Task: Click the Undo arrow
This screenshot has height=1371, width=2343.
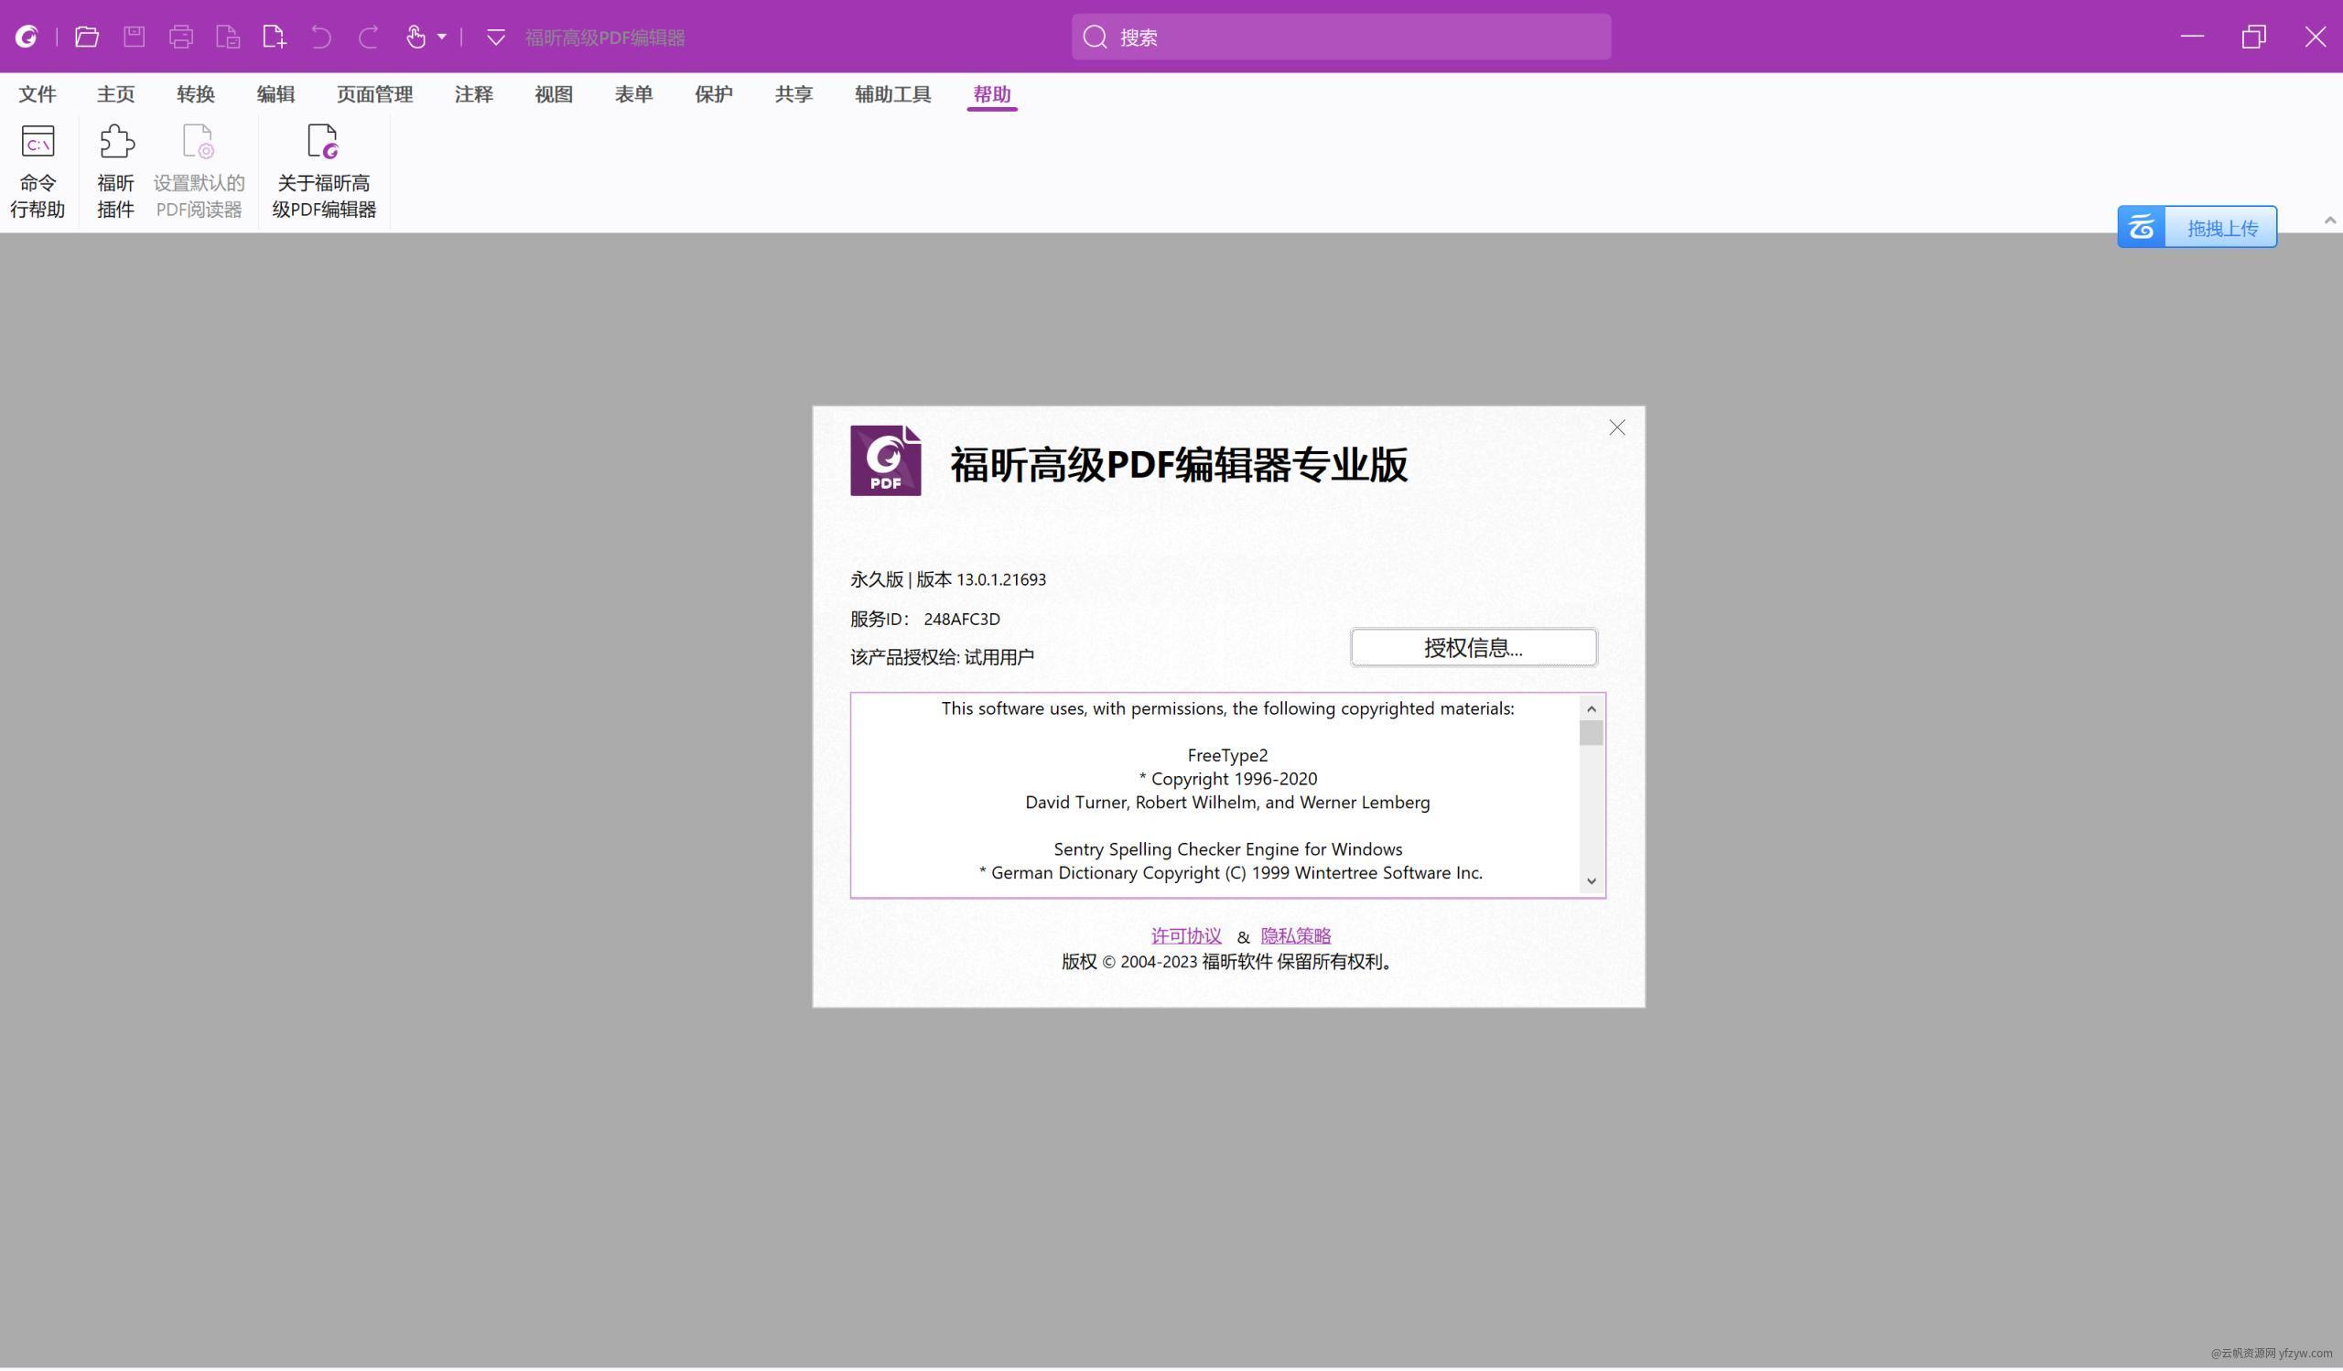Action: 320,37
